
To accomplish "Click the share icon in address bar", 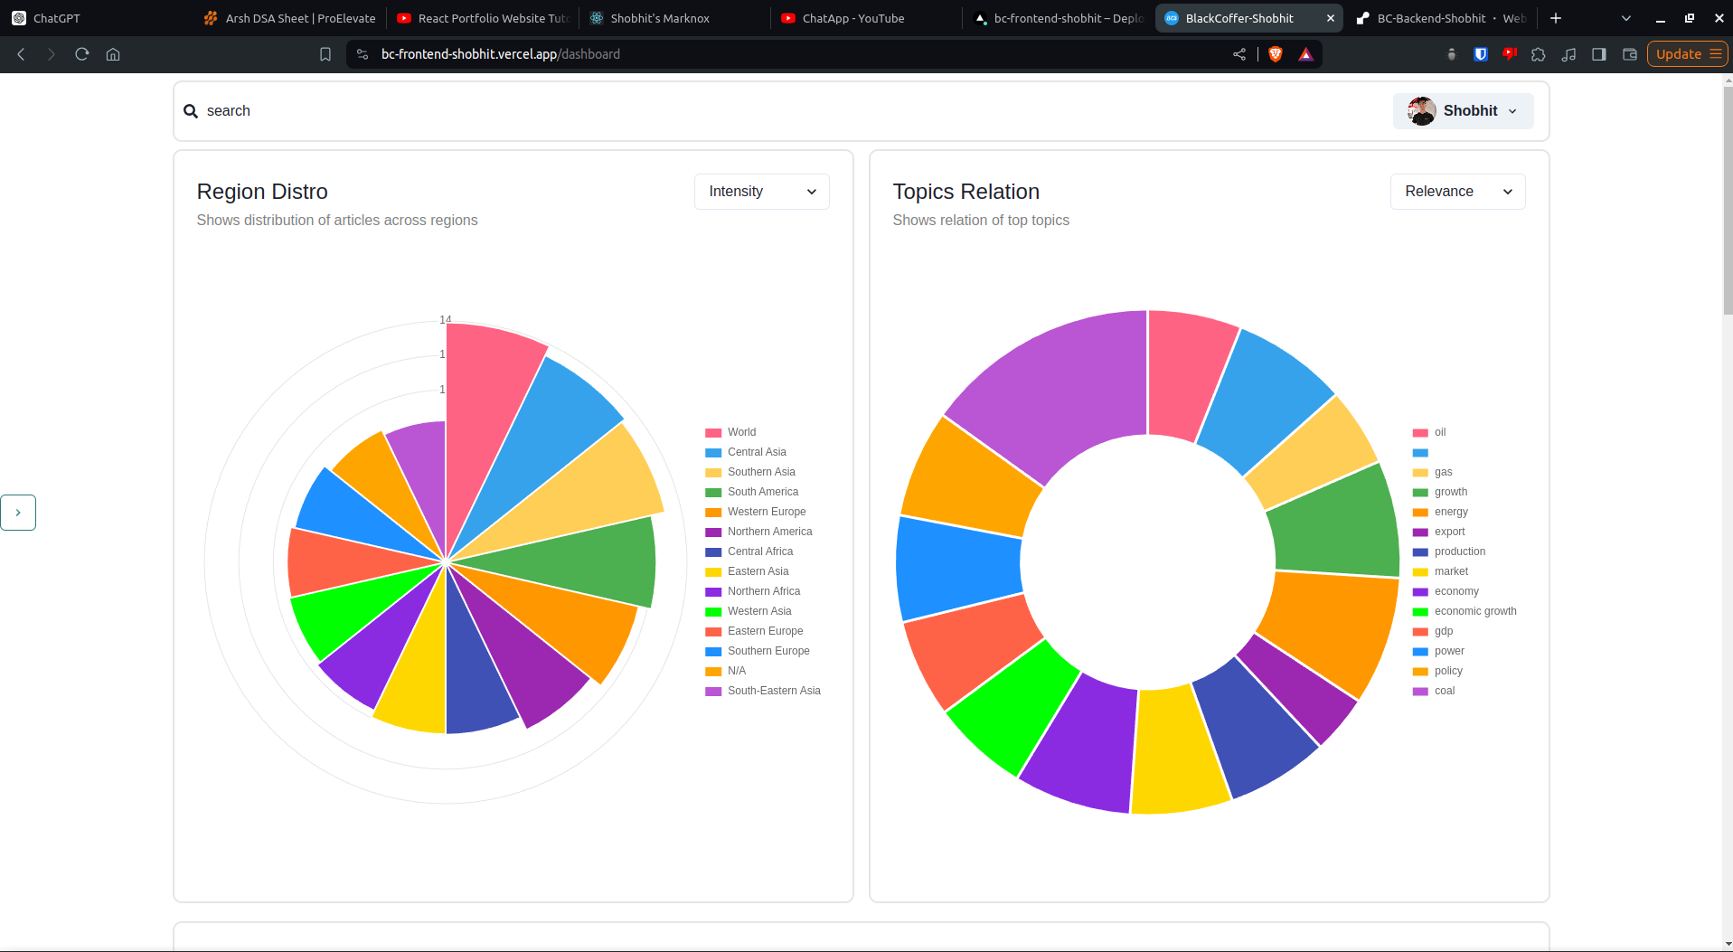I will coord(1239,54).
